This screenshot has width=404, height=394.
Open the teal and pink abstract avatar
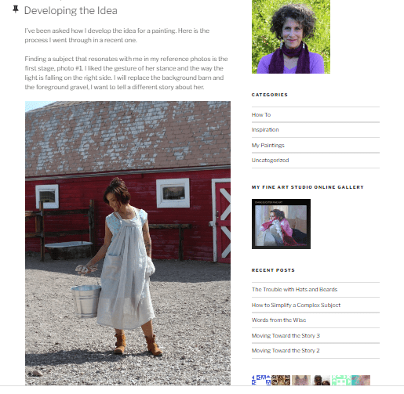coord(361,380)
